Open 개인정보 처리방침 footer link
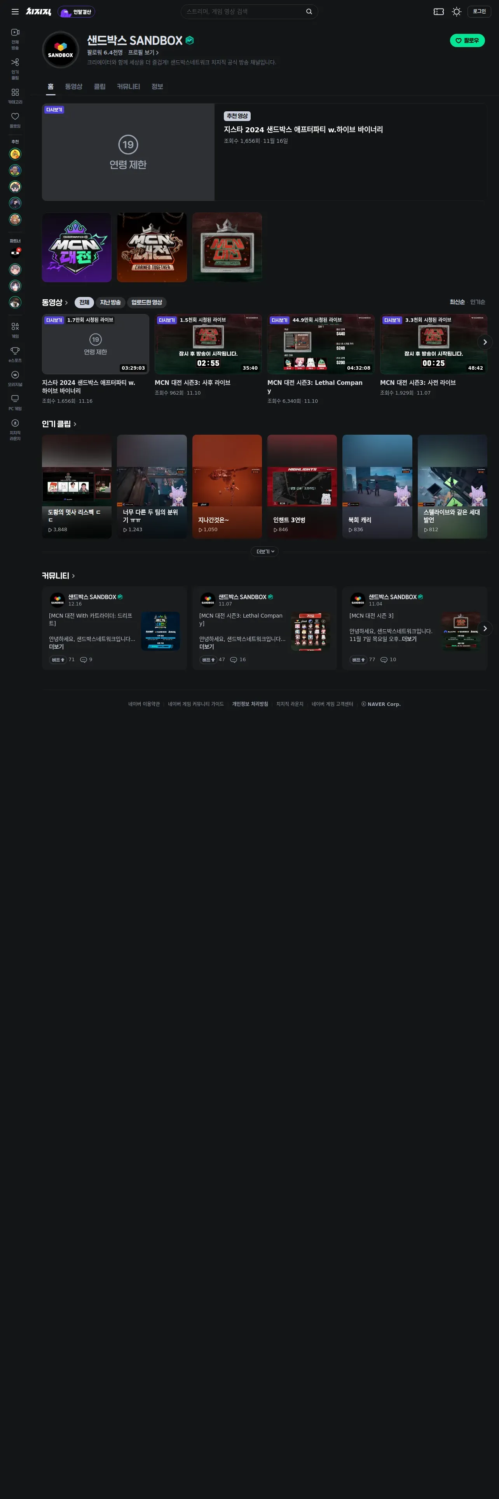The image size is (499, 1499). tap(250, 704)
